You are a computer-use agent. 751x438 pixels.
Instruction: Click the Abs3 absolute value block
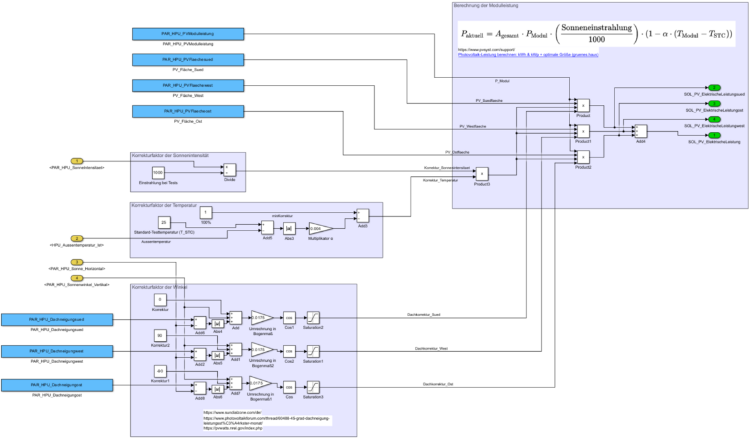tap(289, 228)
